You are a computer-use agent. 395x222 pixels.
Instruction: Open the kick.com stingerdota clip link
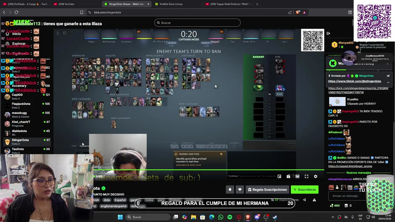(x=358, y=90)
